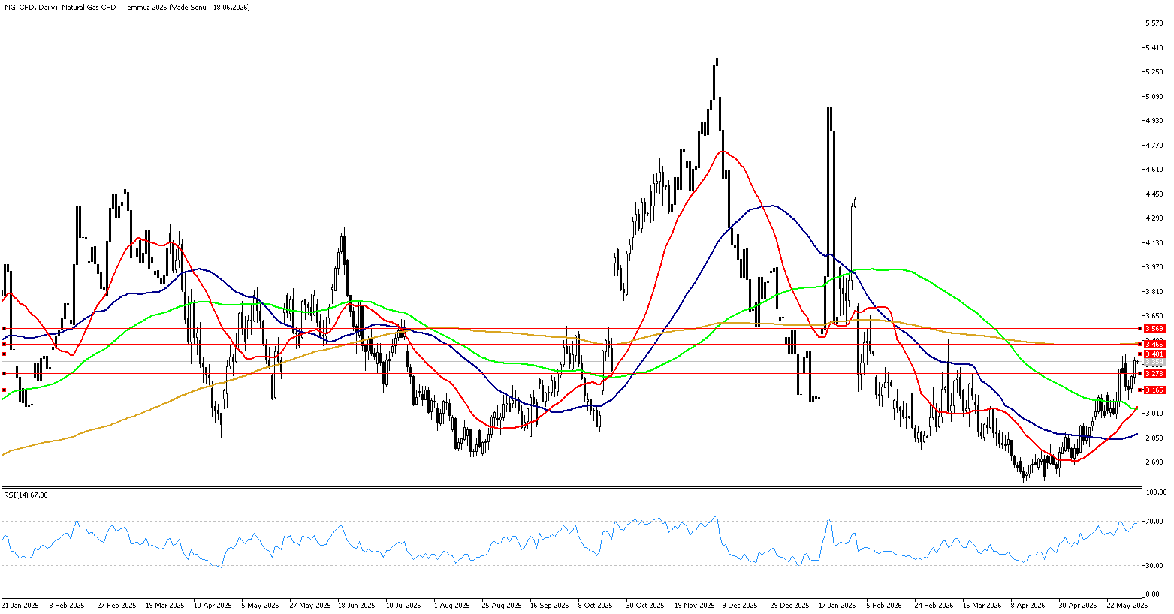
Task: Select the 4.130 price axis value
Action: (1155, 242)
